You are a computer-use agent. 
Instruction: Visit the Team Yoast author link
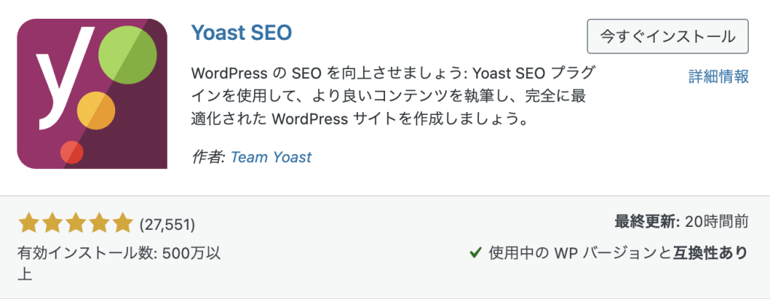pos(271,157)
